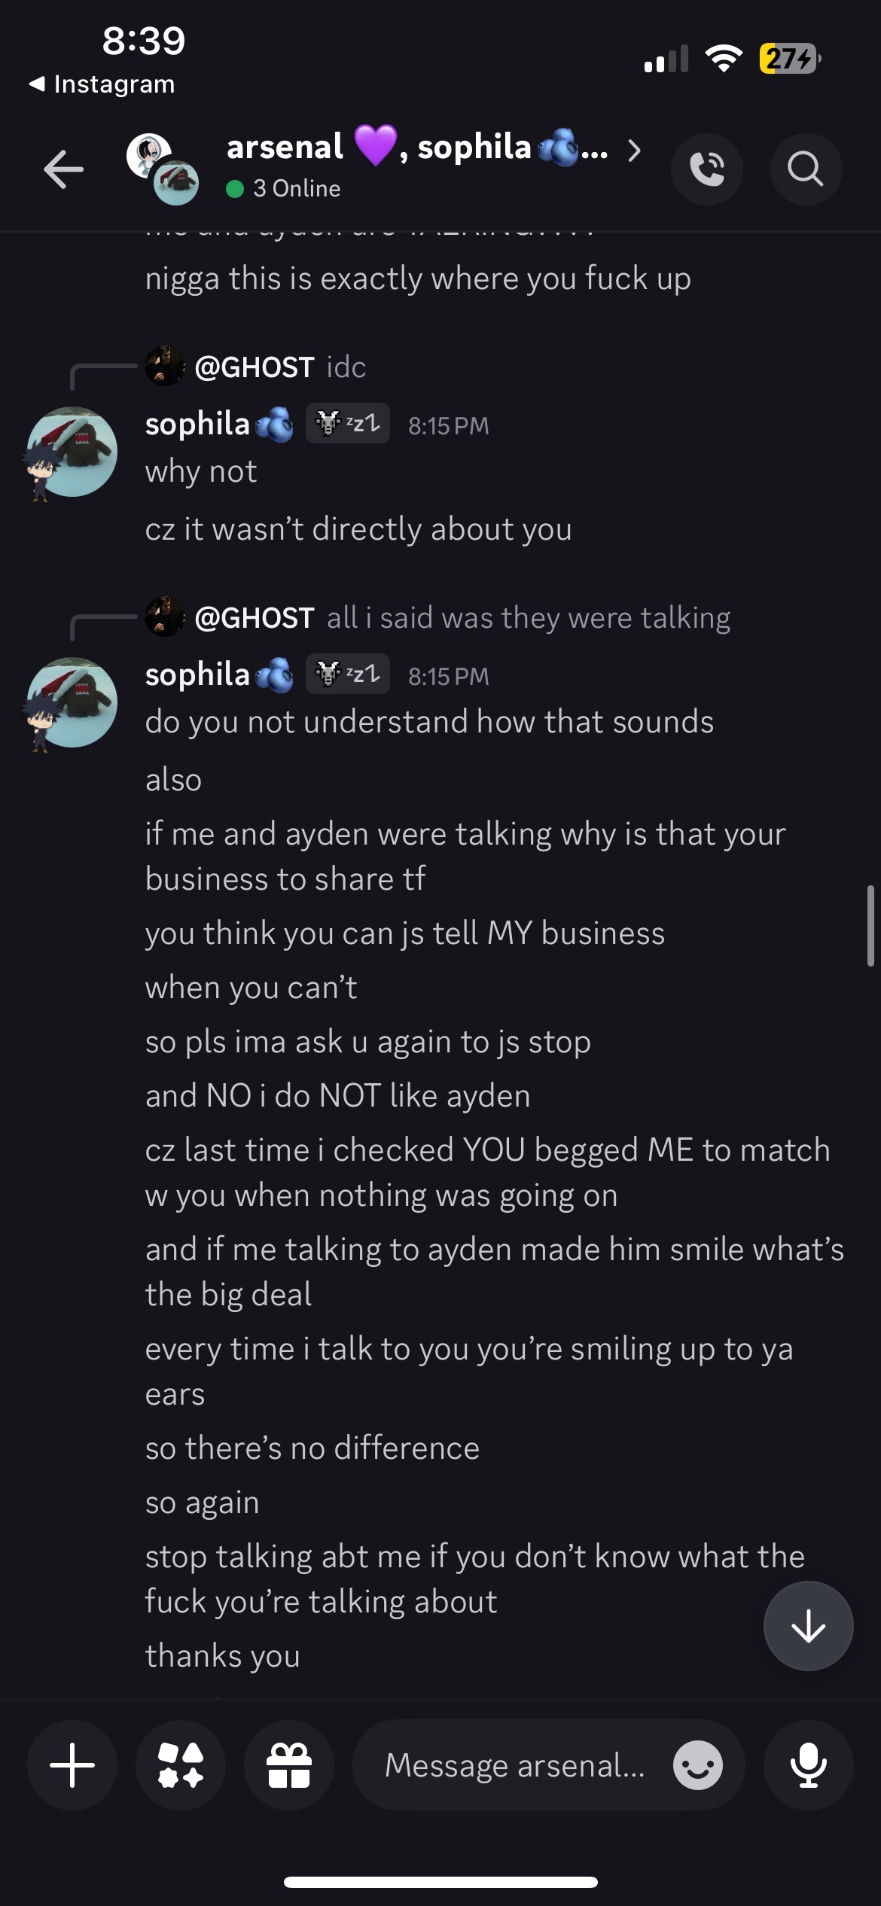Tap the microphone voice message icon

pyautogui.click(x=808, y=1764)
